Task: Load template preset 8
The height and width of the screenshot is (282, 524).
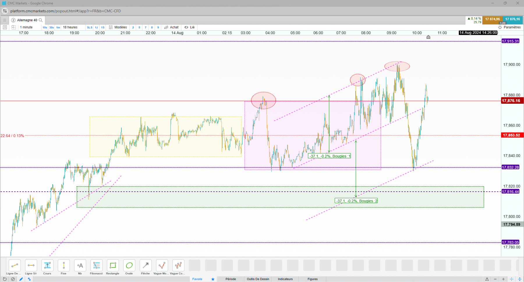Action: click(152, 27)
